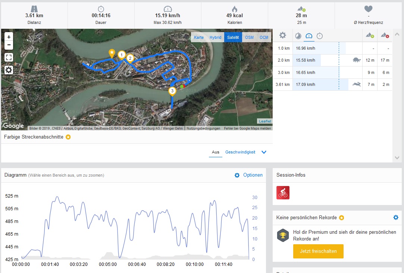404x273 pixels.
Task: Click the 16.96 km/h speed value
Action: click(x=305, y=48)
